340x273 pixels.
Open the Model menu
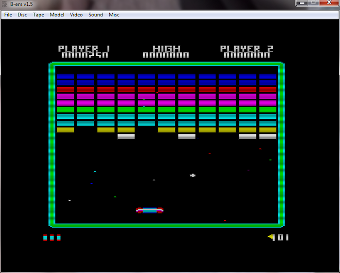coord(57,15)
